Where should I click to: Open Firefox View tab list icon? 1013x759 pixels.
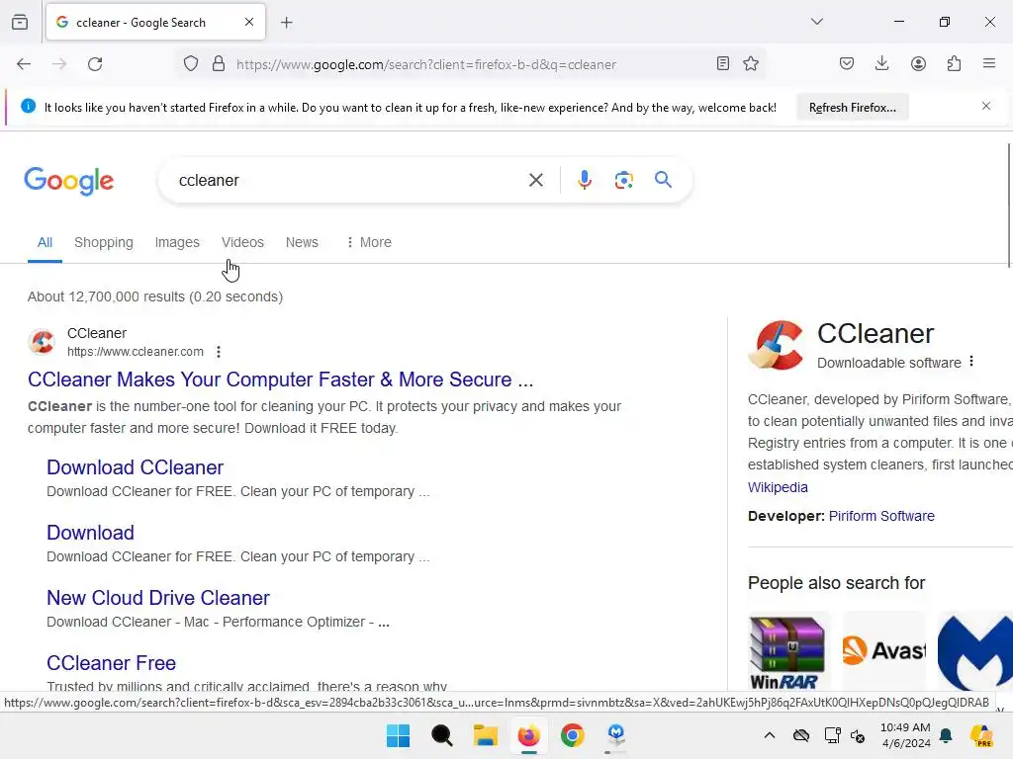tap(20, 23)
